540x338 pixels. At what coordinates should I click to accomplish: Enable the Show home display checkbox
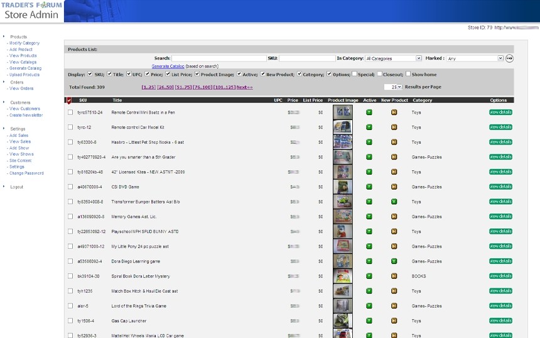(408, 74)
